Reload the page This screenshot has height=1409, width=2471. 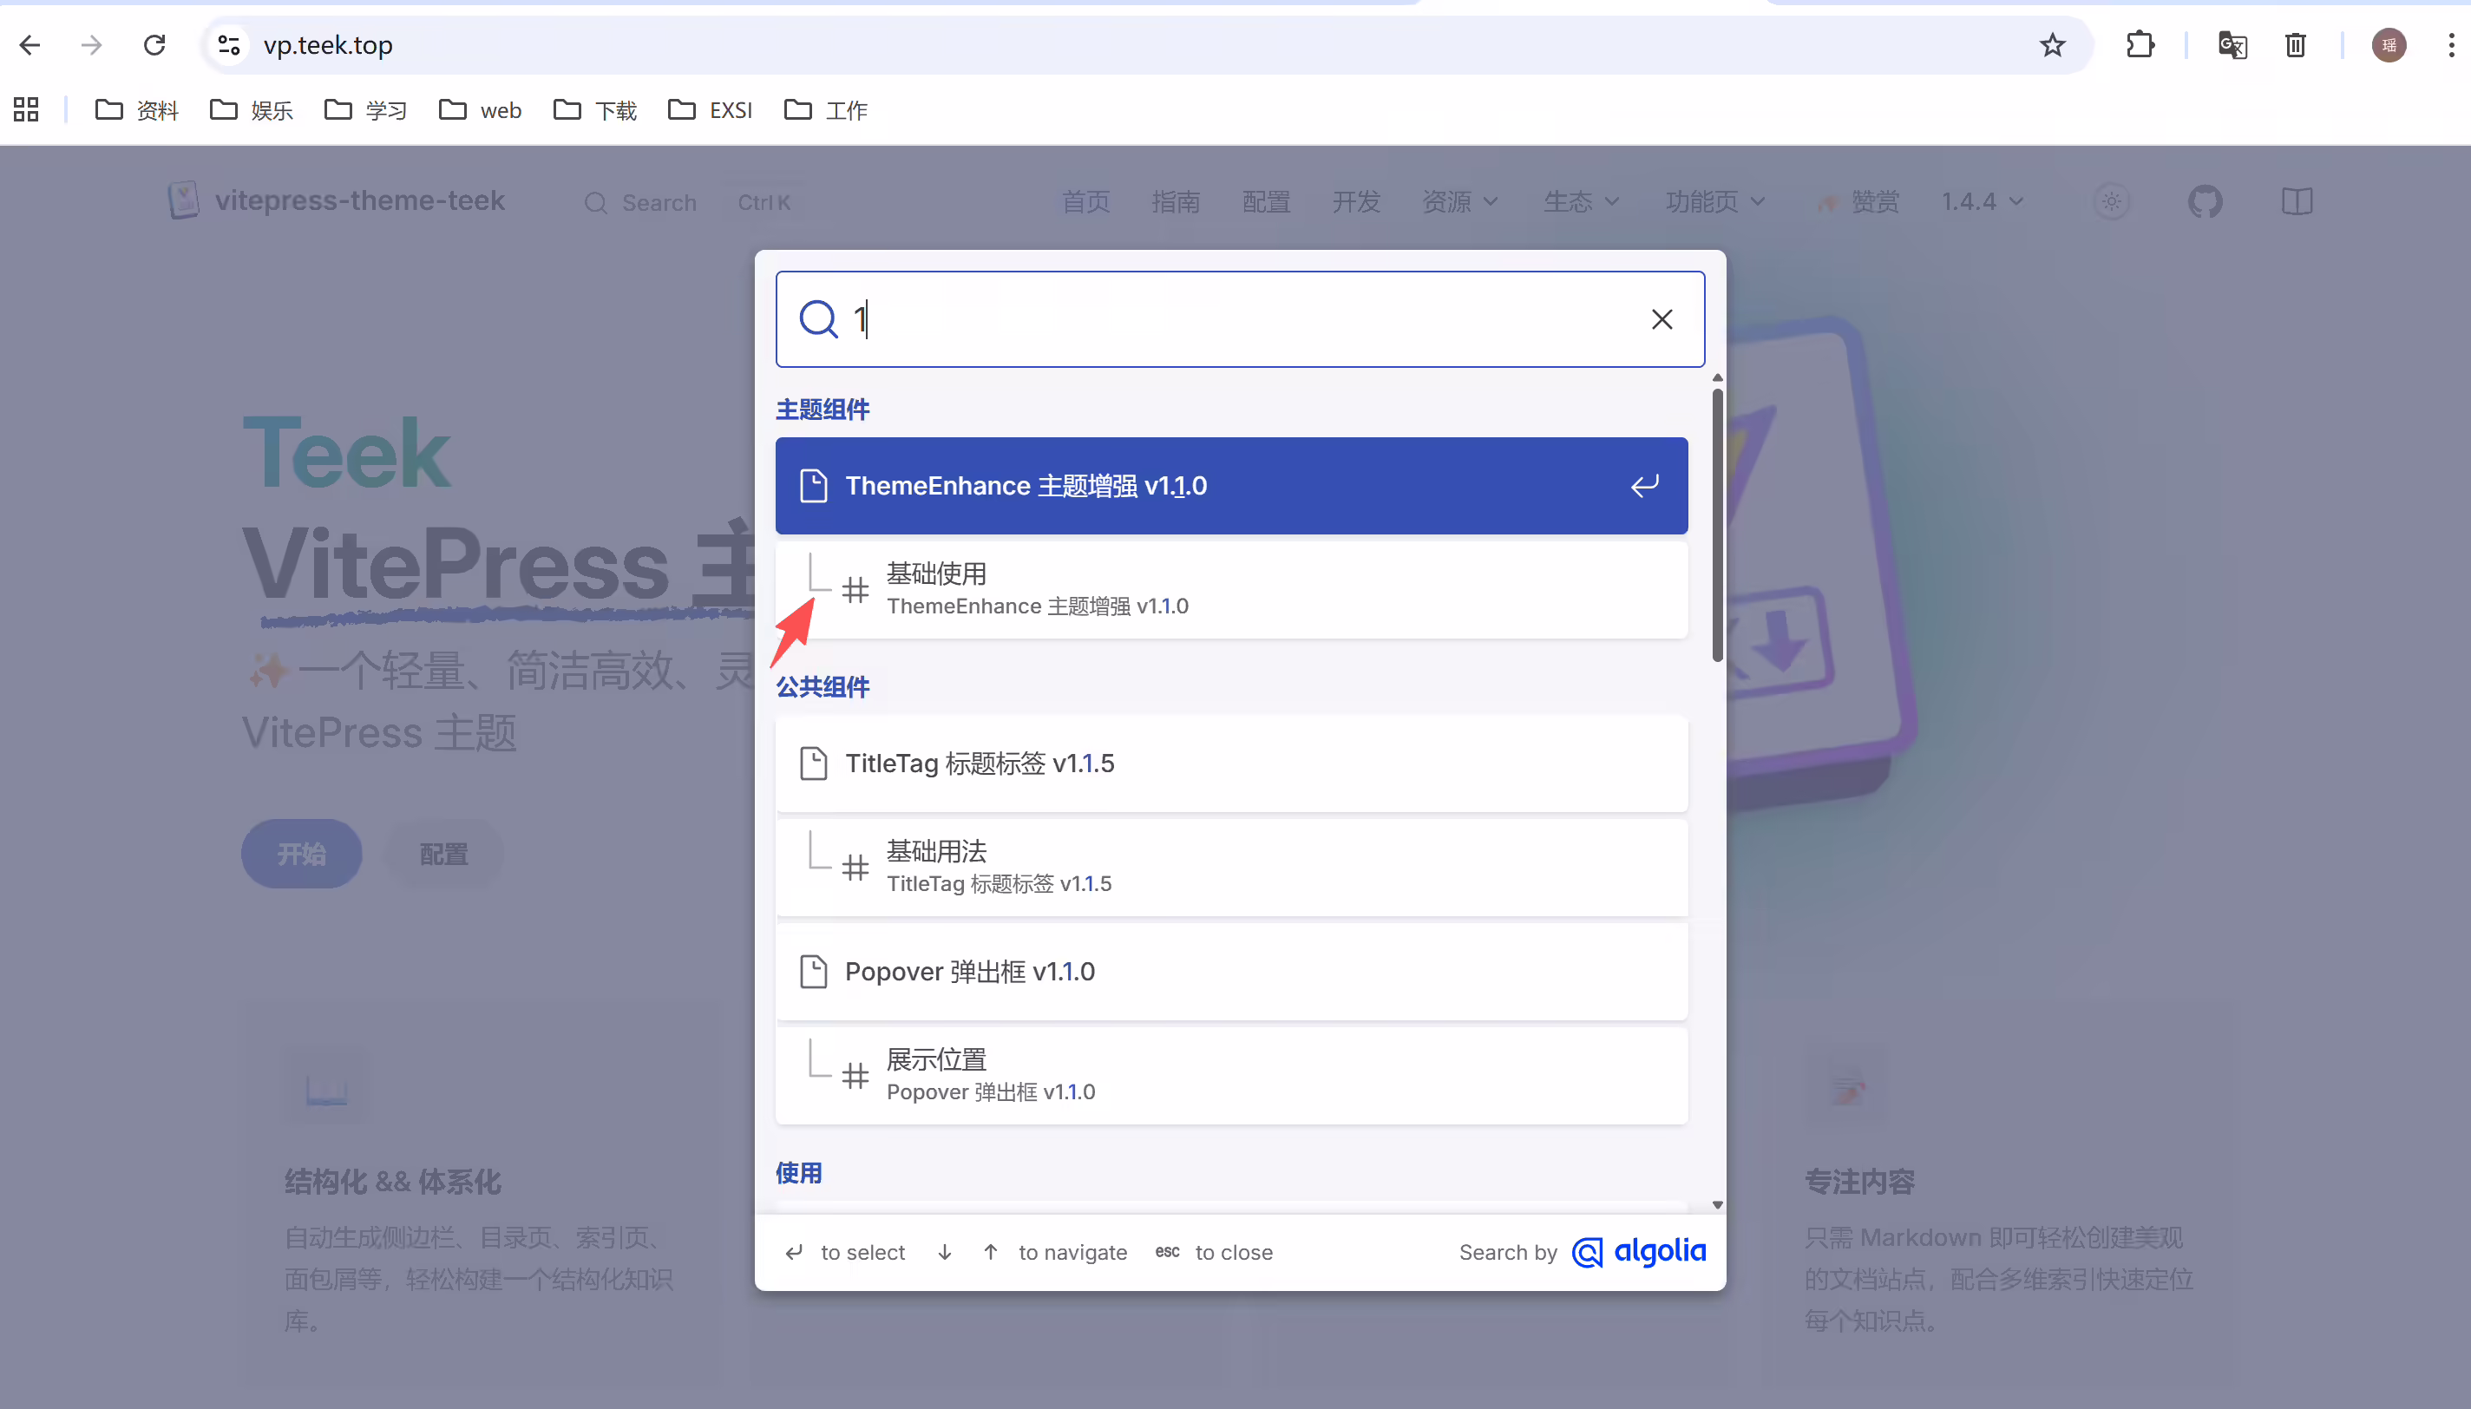click(x=154, y=44)
